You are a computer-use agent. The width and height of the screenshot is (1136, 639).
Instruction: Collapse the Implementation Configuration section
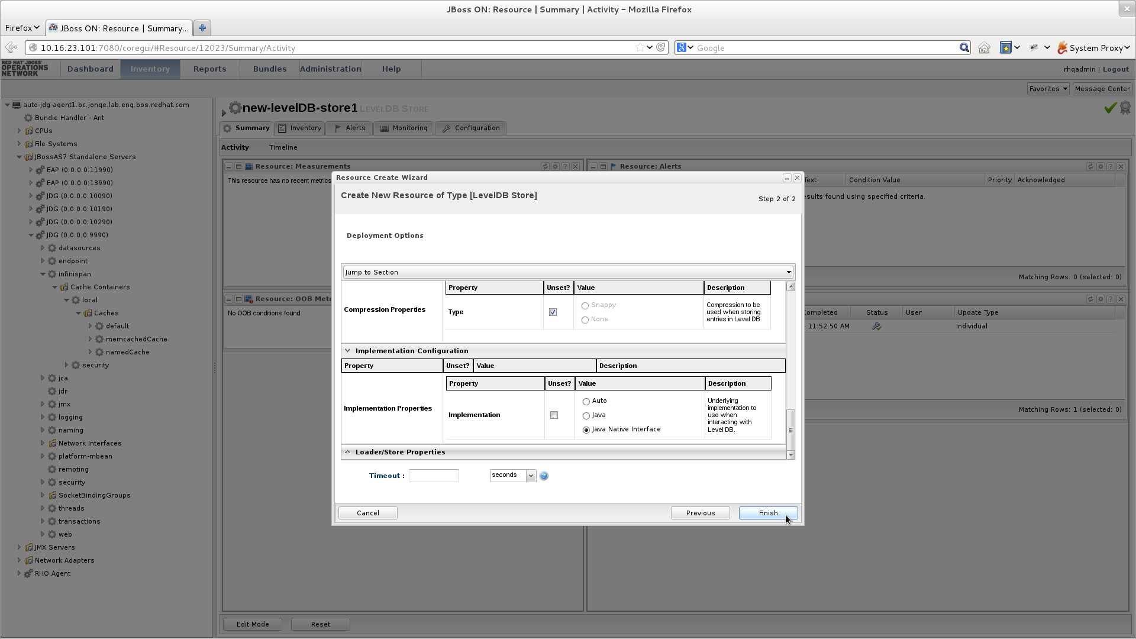348,350
